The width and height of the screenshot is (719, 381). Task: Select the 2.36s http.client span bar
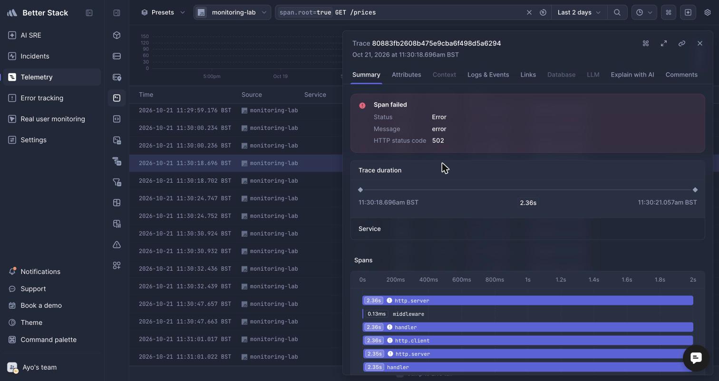point(528,341)
